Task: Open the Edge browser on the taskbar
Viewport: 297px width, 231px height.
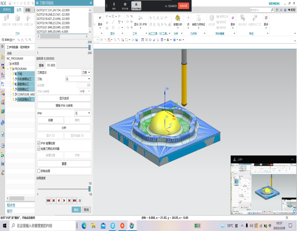Action: click(84, 226)
